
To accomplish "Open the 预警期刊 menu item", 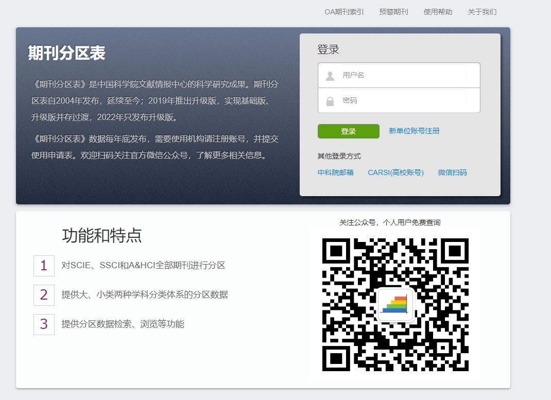I will pos(393,12).
